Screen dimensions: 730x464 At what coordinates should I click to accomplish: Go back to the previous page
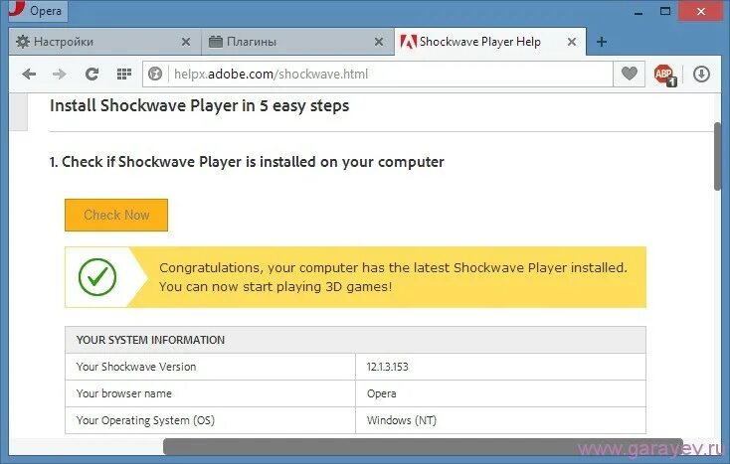[29, 74]
